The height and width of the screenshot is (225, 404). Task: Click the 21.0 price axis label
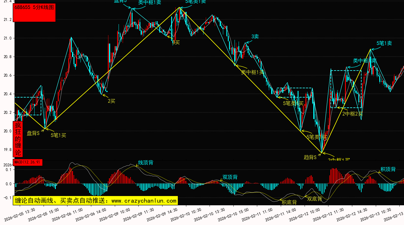[8, 38]
